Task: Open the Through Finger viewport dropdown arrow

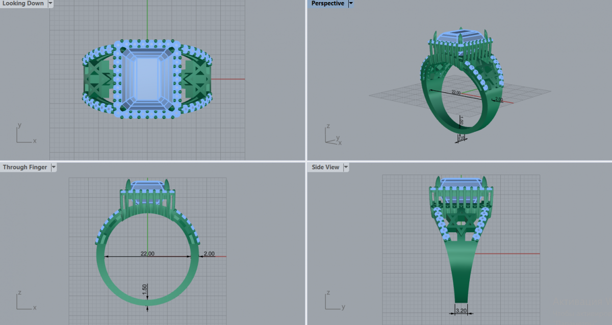Action: [x=54, y=167]
